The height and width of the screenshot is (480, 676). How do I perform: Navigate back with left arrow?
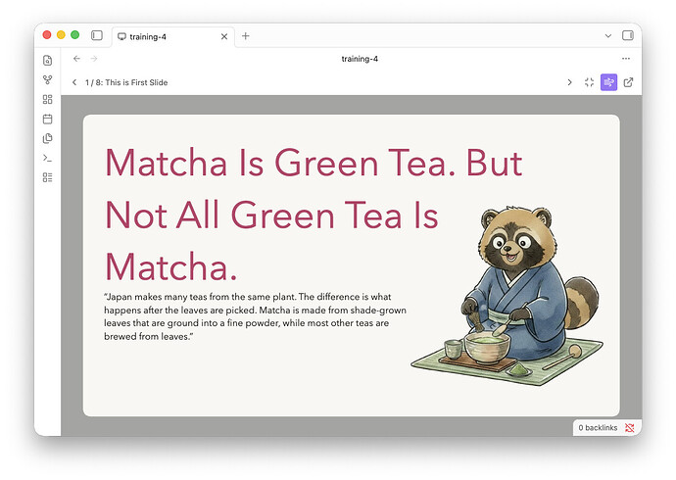tap(76, 59)
